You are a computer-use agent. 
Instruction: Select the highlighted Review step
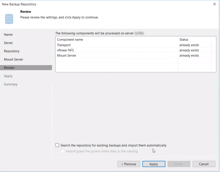tap(9, 68)
